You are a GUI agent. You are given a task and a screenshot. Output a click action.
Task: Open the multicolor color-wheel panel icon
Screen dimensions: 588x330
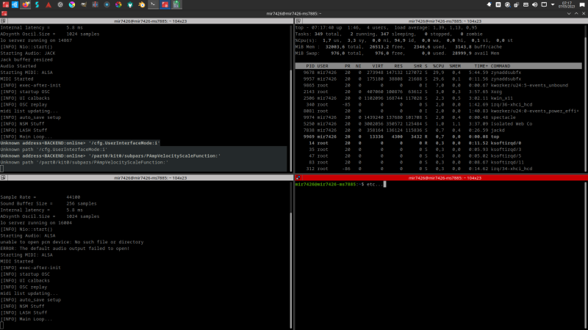[x=118, y=4]
